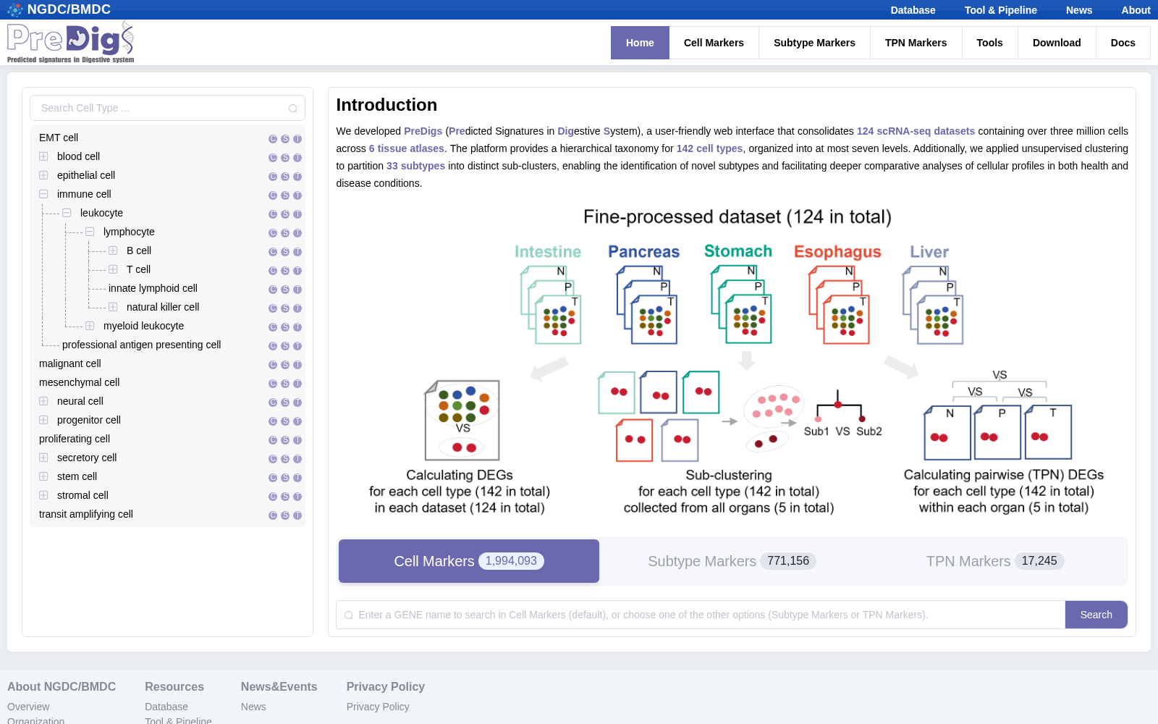
Task: Expand the secretory cell node
Action: pyautogui.click(x=43, y=458)
